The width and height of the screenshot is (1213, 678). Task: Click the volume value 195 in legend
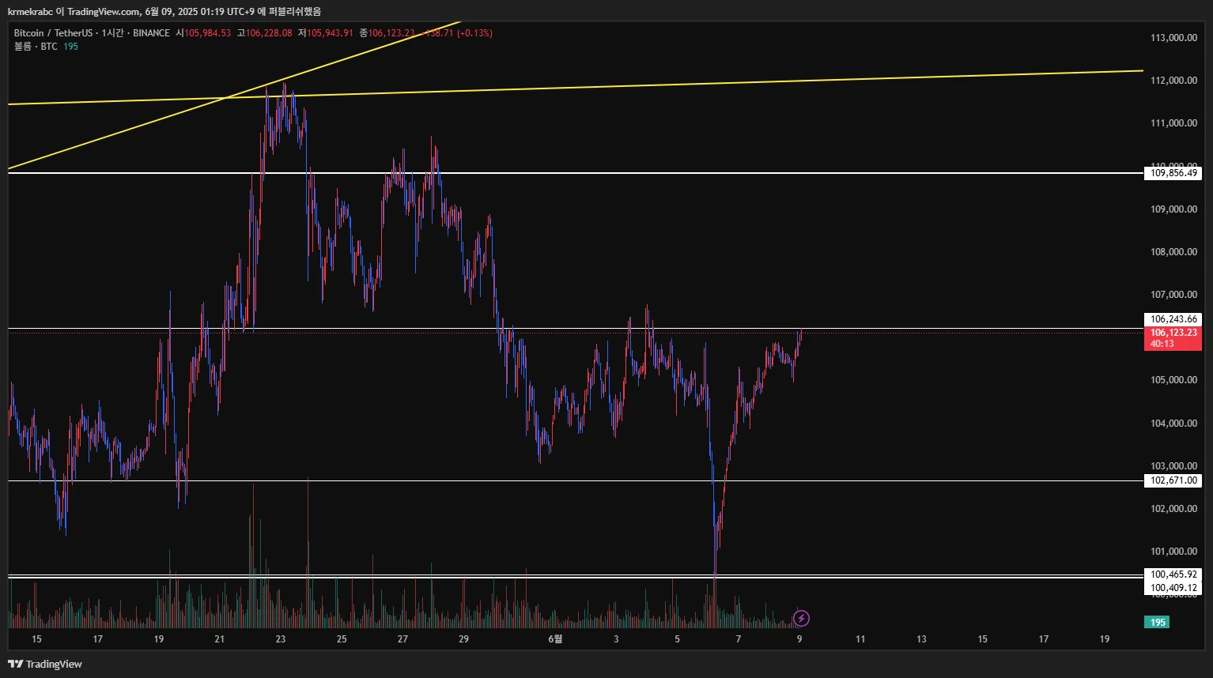click(x=70, y=47)
